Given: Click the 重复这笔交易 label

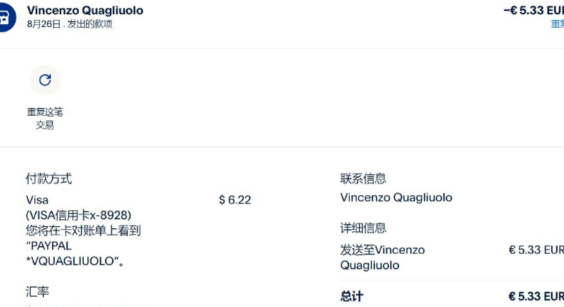Looking at the screenshot, I should click(45, 118).
